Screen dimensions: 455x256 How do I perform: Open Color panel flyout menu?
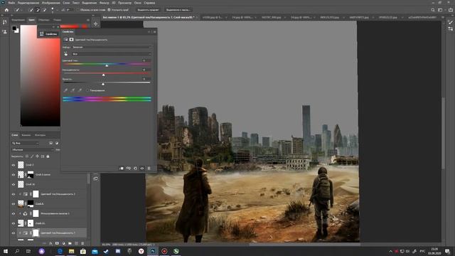(88, 20)
